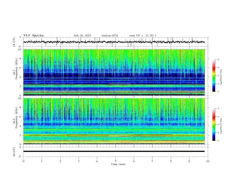Screen dimensions: 234x181
Task: Click the ch.2 spectrogram color scale bar
Action: (x=214, y=125)
